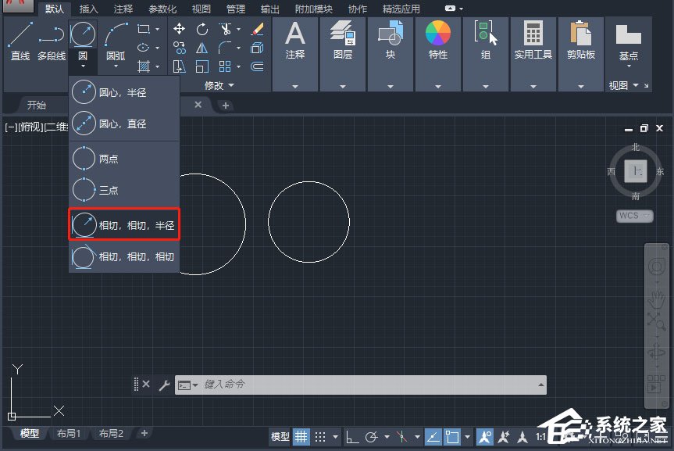
Task: Toggle grid display in the status bar
Action: (301, 436)
